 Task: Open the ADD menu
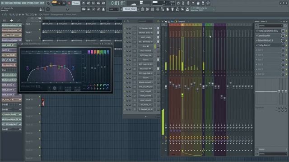11,3
